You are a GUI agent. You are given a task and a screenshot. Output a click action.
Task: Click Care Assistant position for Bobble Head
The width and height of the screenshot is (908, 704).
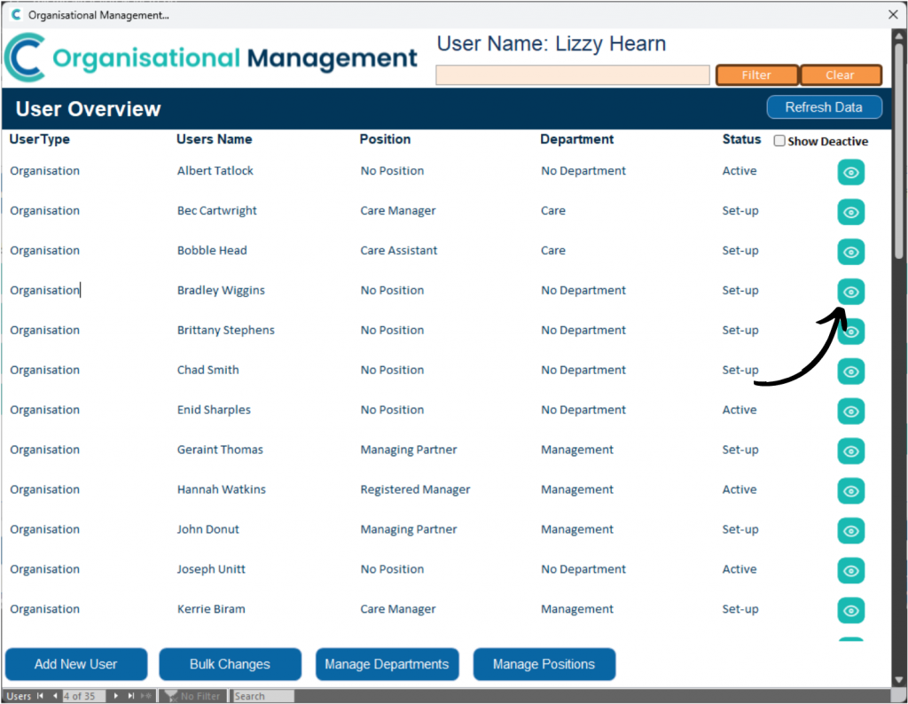pos(399,251)
